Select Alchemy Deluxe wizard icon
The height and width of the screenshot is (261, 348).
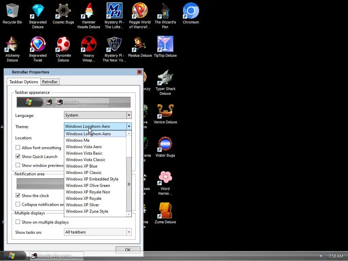[x=13, y=49]
